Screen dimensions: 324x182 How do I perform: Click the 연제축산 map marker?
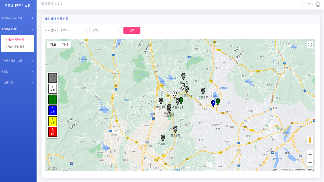click(163, 138)
